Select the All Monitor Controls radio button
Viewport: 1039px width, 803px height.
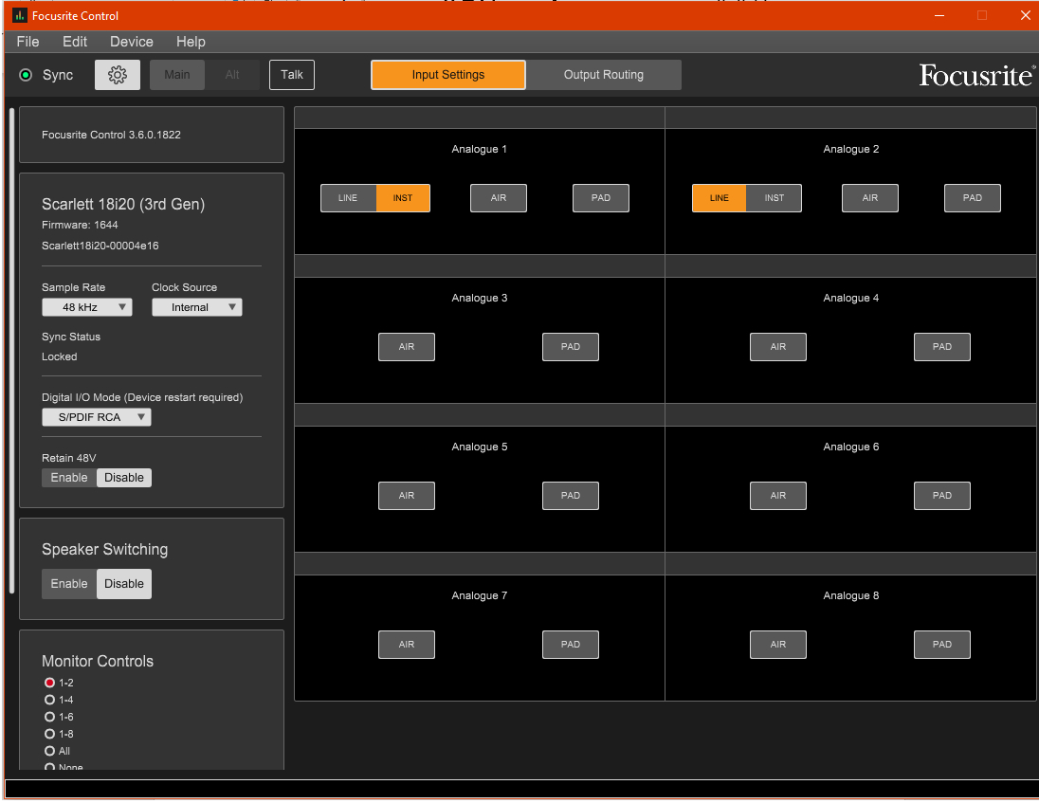click(x=49, y=751)
